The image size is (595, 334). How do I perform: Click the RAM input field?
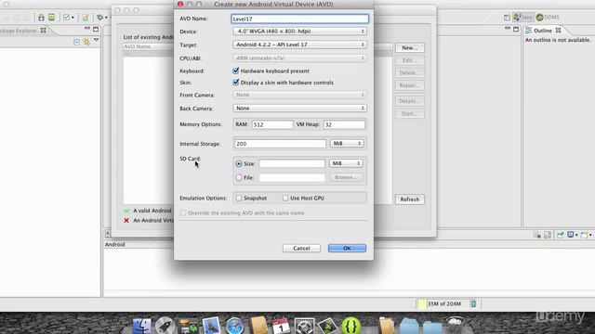coord(272,124)
